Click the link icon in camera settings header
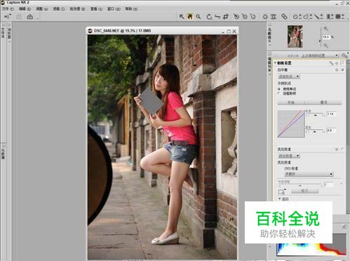350x261 pixels. 331,63
